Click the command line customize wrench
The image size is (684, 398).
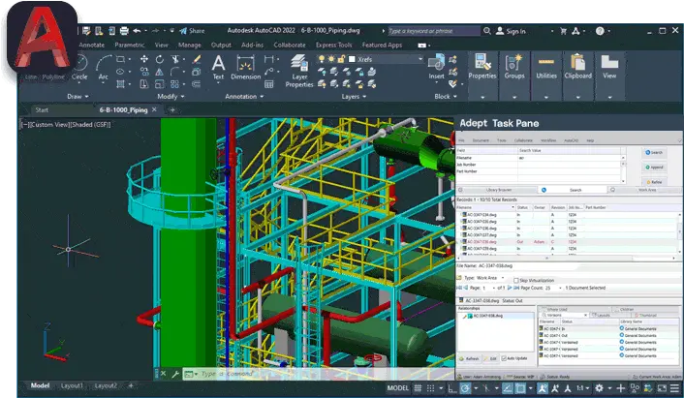(175, 374)
